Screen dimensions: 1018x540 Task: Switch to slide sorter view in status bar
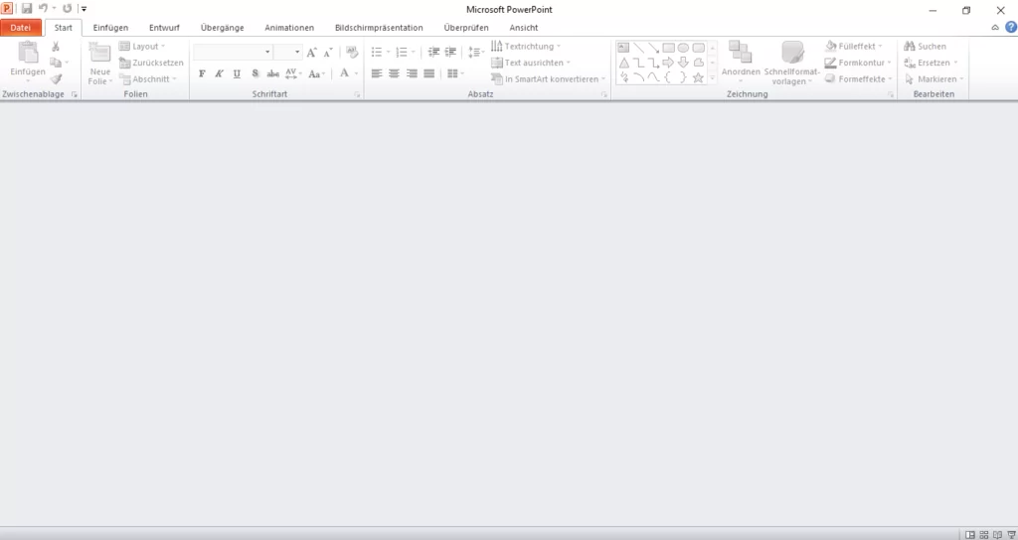tap(982, 534)
